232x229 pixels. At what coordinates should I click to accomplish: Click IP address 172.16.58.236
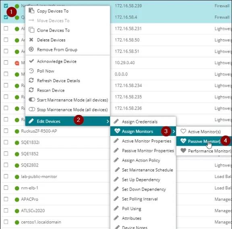[128, 108]
